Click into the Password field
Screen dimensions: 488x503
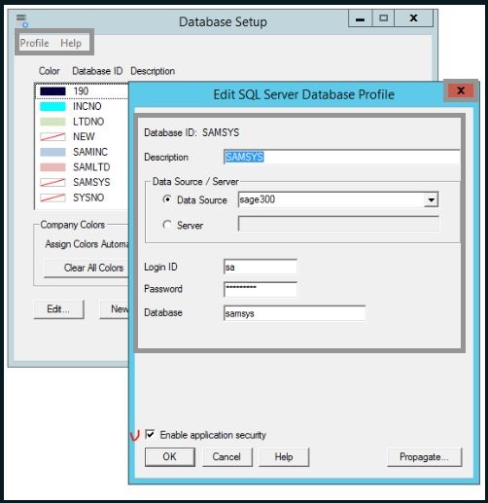coord(261,289)
